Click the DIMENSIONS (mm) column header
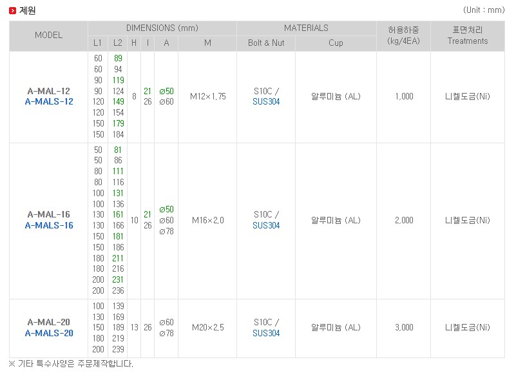The height and width of the screenshot is (373, 516). 162,28
